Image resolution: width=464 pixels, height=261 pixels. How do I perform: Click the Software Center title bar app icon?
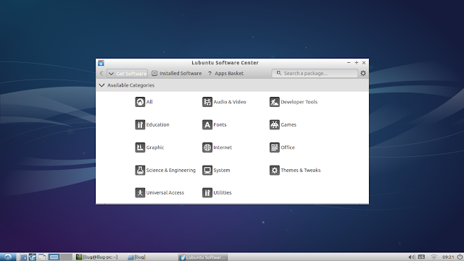101,63
